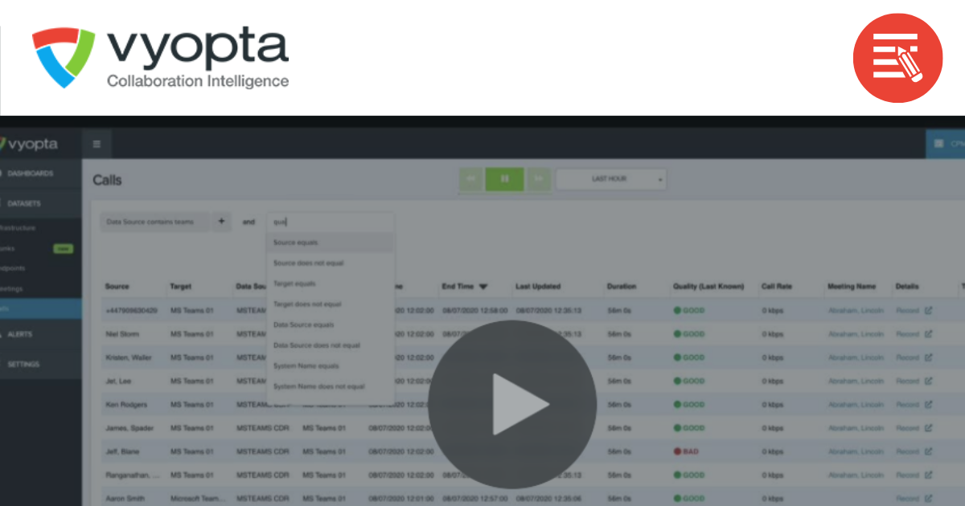Click the Jet, Lee source cell
965x506 pixels.
click(118, 381)
